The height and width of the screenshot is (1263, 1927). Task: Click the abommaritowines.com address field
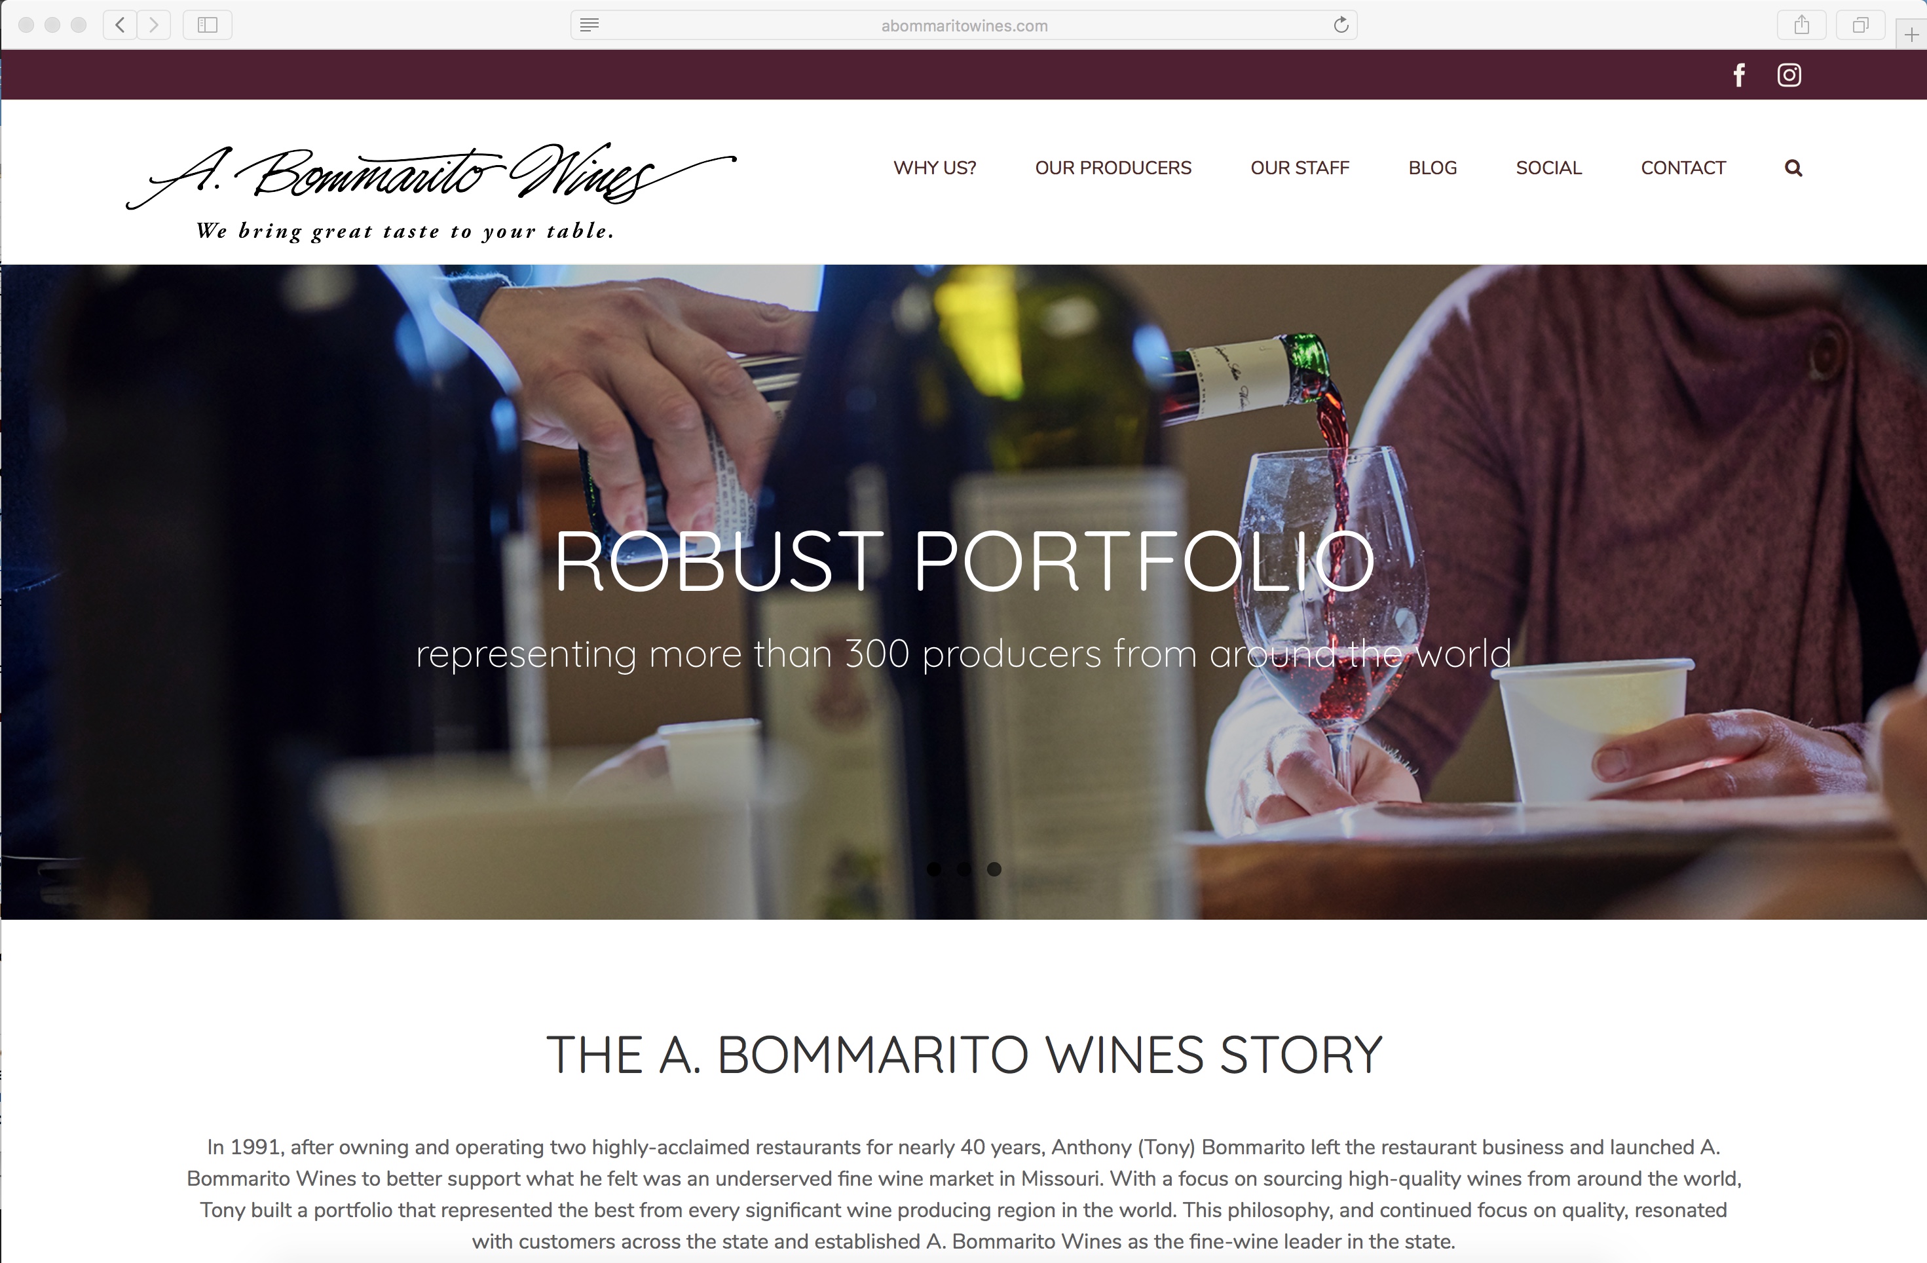tap(963, 25)
